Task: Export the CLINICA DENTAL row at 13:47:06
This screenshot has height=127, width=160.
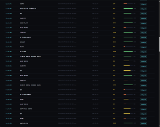Action: pyautogui.click(x=143, y=57)
